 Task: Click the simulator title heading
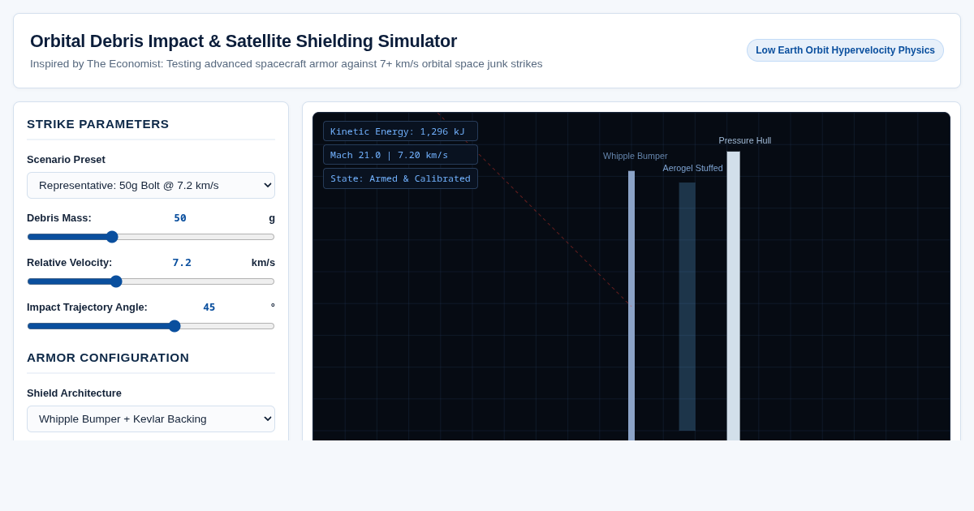tap(243, 41)
